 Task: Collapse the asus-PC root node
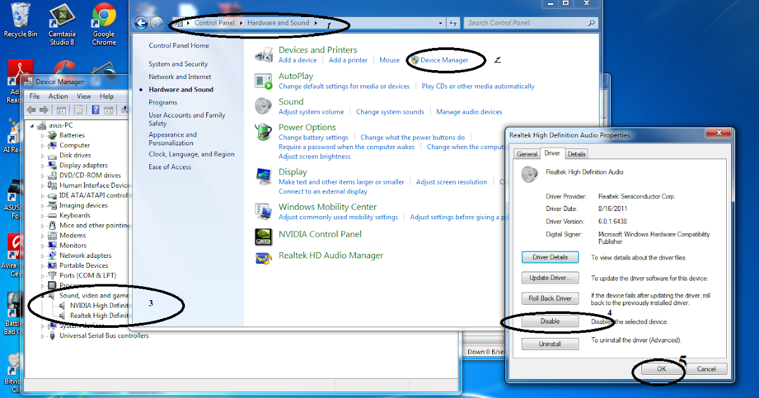(33, 126)
